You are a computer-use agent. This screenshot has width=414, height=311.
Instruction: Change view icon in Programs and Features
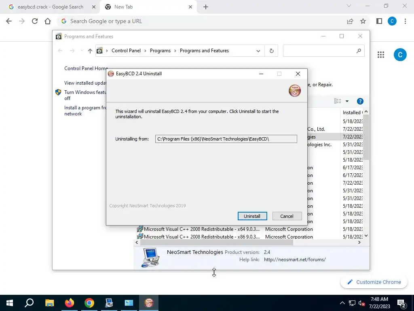point(338,101)
